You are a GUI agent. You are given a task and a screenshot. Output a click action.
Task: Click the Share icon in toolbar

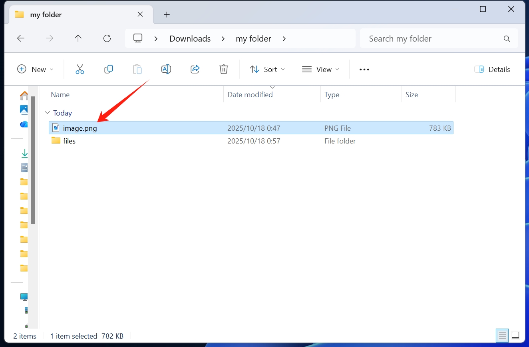pos(195,69)
